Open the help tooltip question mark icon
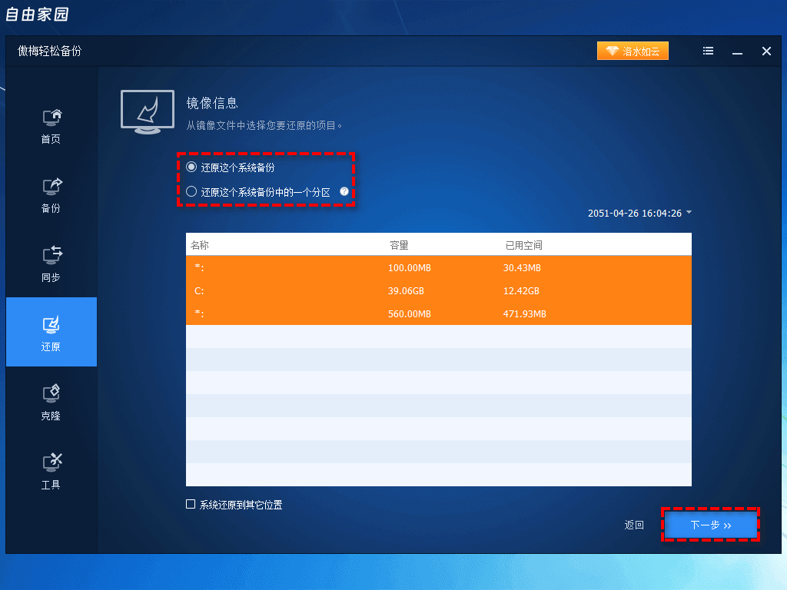The image size is (787, 590). 343,192
